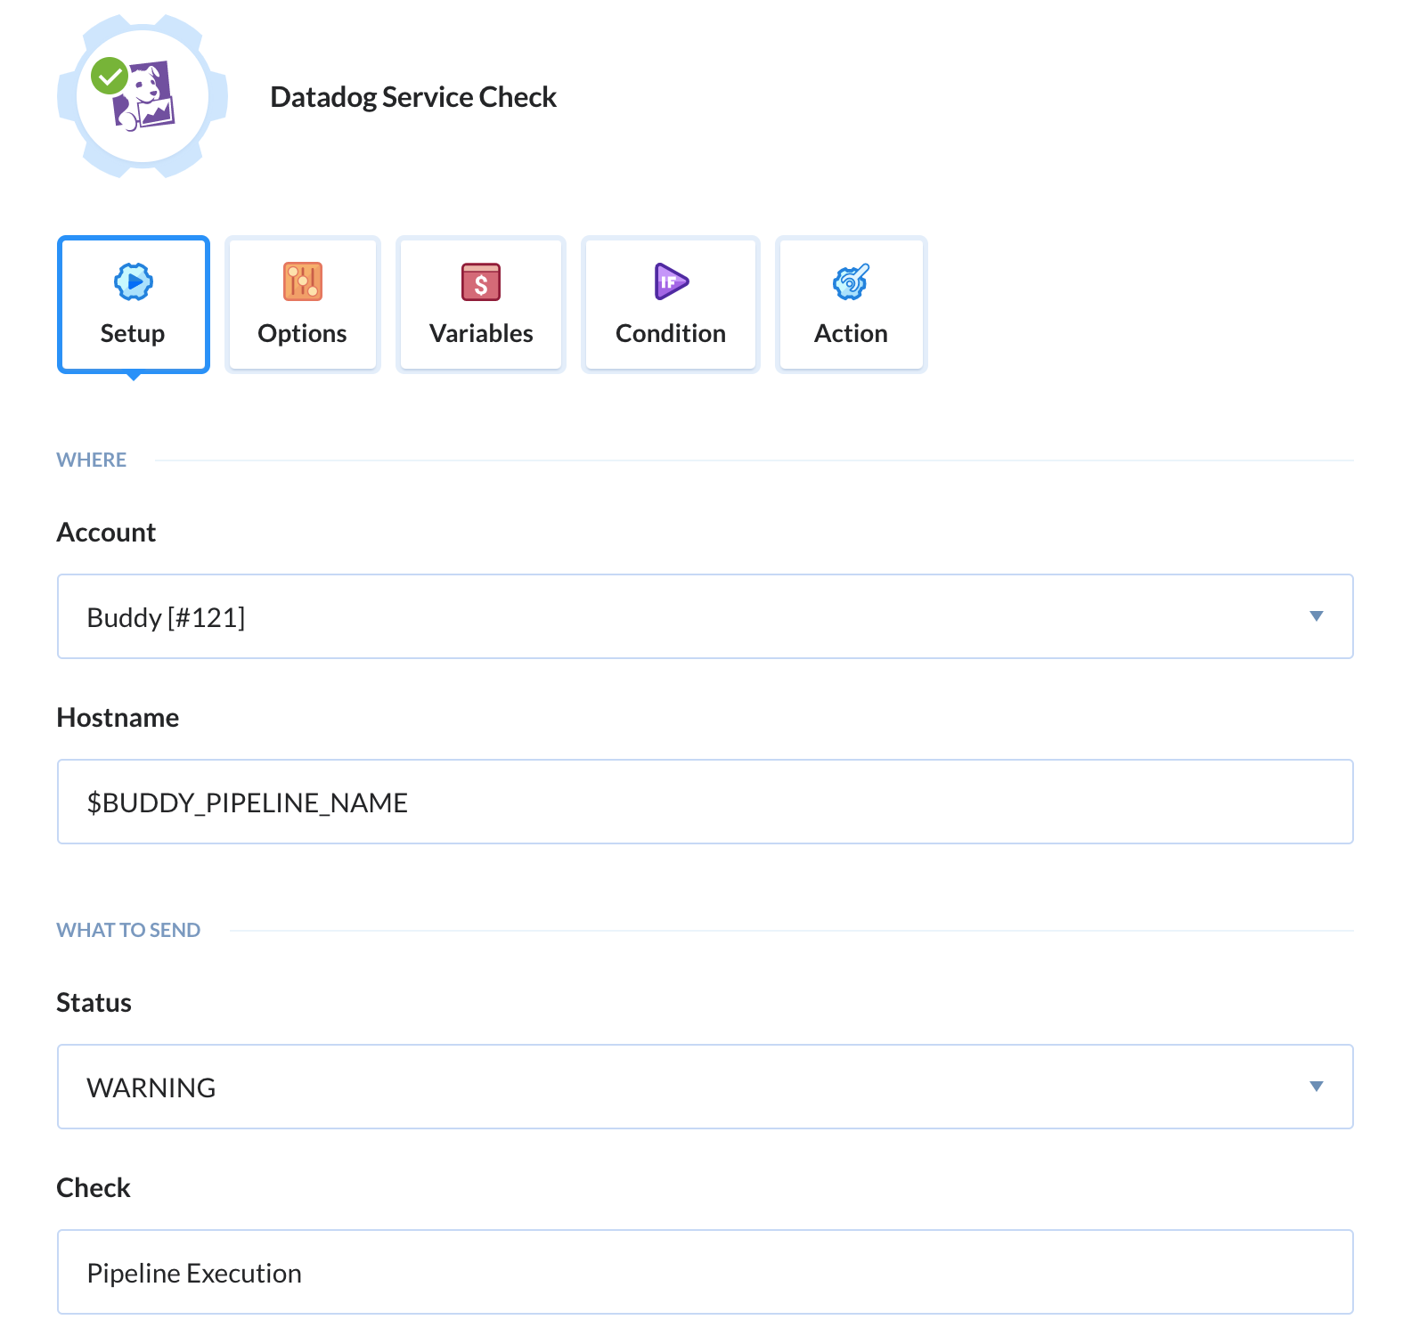Open the Variables tab
The width and height of the screenshot is (1411, 1336).
point(481,305)
